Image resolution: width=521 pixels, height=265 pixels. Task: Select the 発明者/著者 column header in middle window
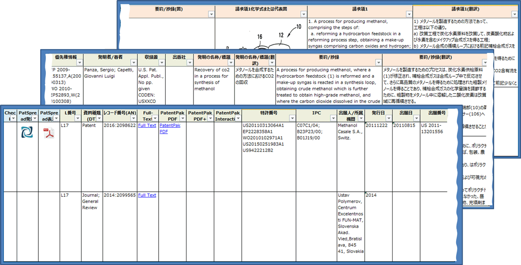(110, 60)
